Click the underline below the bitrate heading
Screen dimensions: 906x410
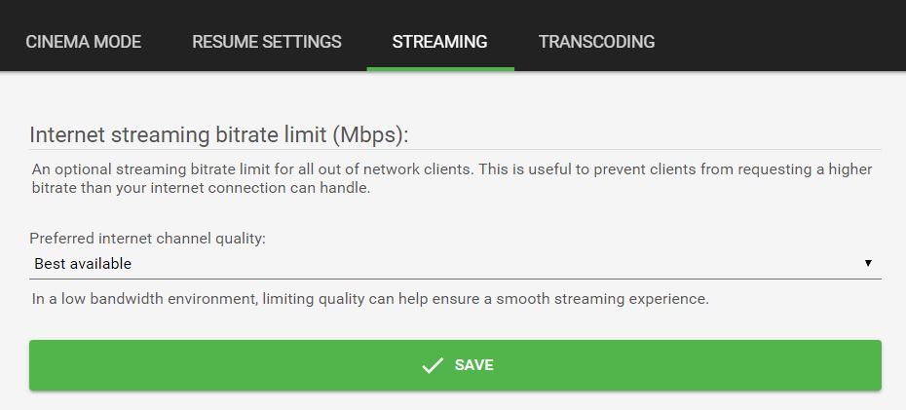(x=455, y=149)
